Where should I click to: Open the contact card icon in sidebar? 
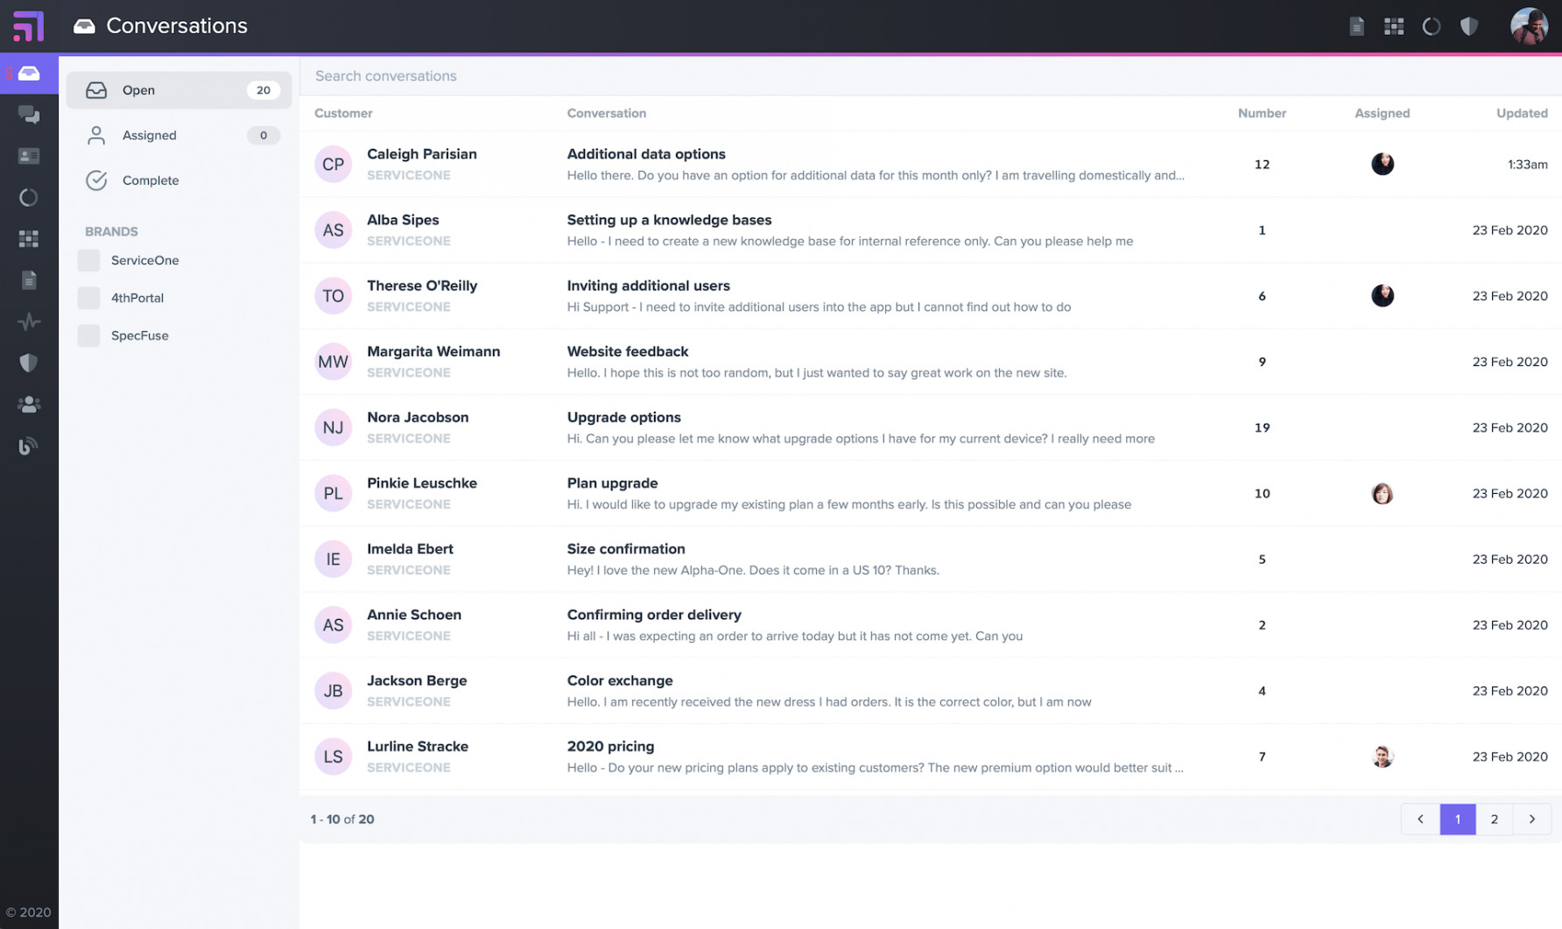click(x=29, y=156)
